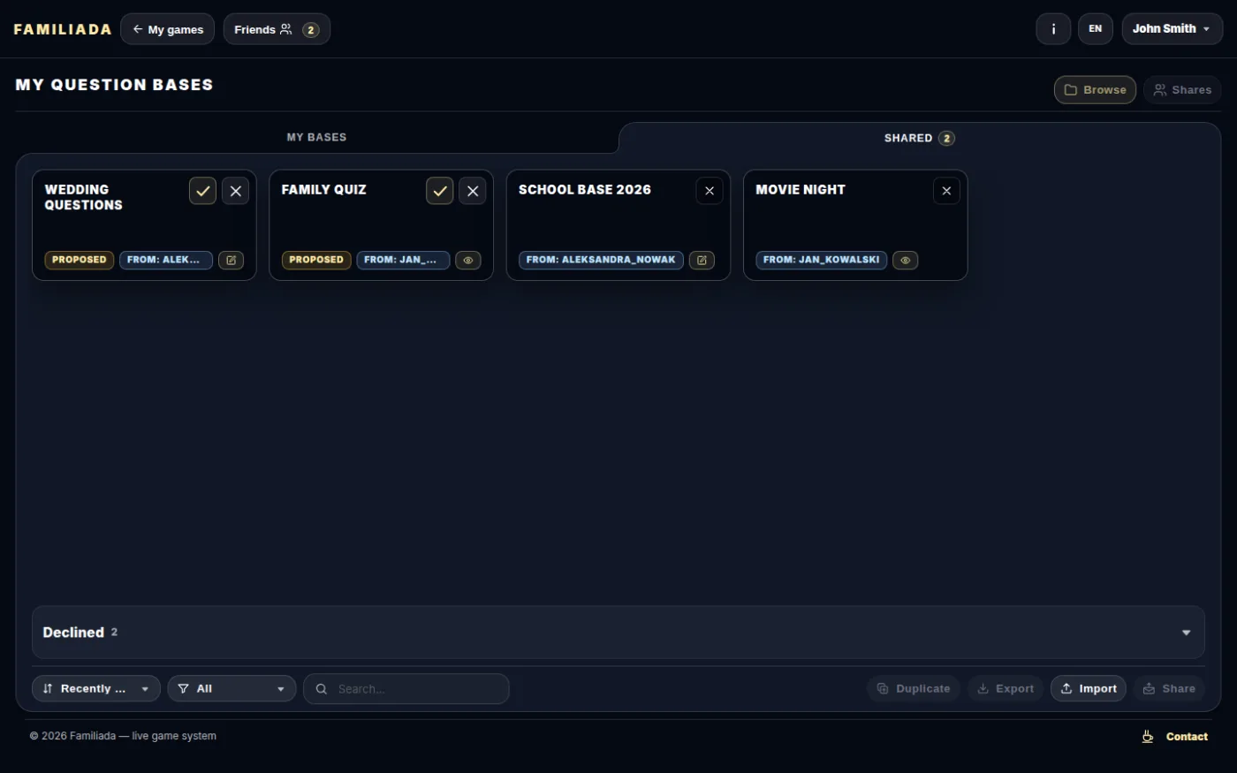This screenshot has height=773, width=1237.
Task: Open the Contact link in footer
Action: (1187, 737)
